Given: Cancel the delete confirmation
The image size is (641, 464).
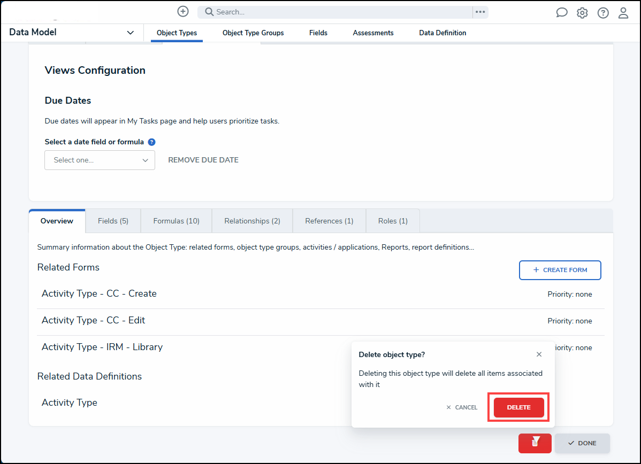Looking at the screenshot, I should pyautogui.click(x=462, y=408).
